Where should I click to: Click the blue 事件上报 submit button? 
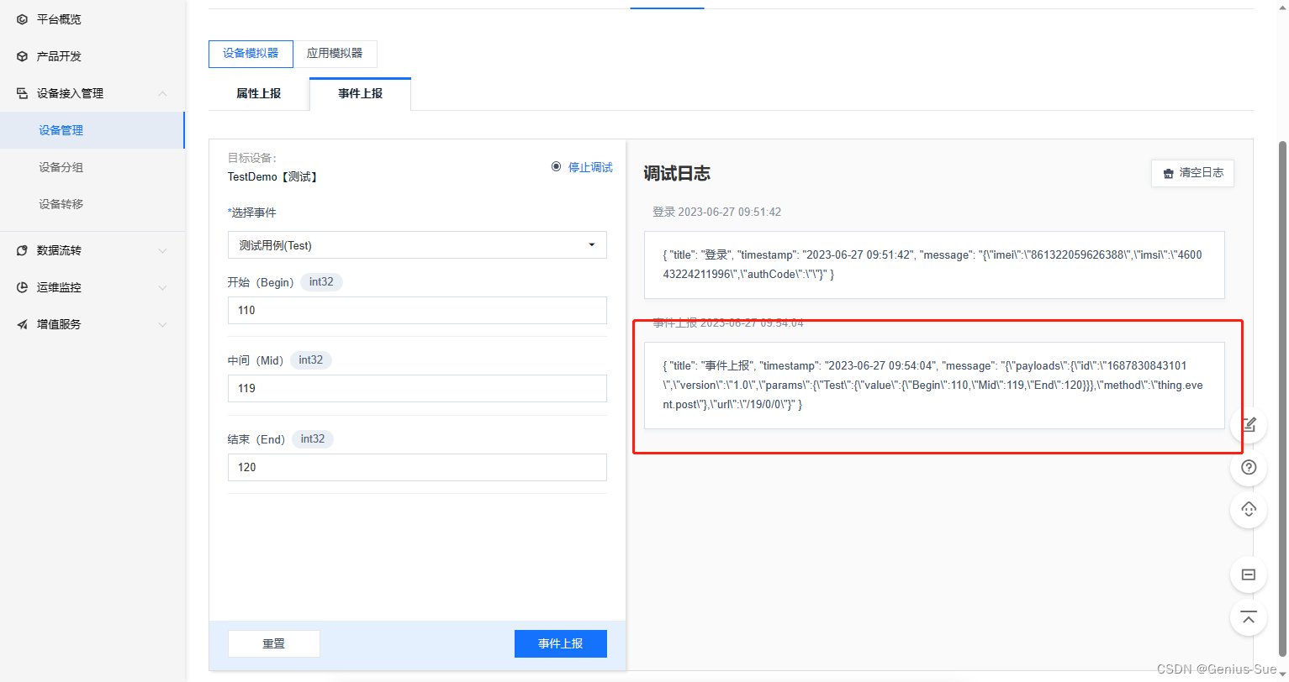(560, 643)
